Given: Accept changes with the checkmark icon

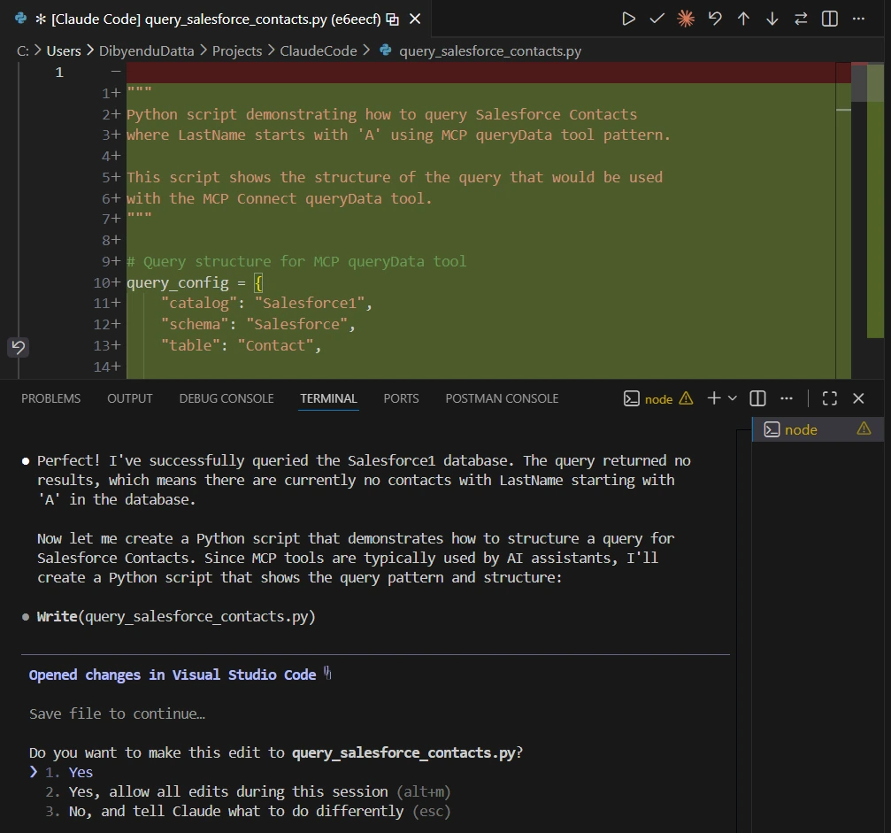Looking at the screenshot, I should 657,19.
